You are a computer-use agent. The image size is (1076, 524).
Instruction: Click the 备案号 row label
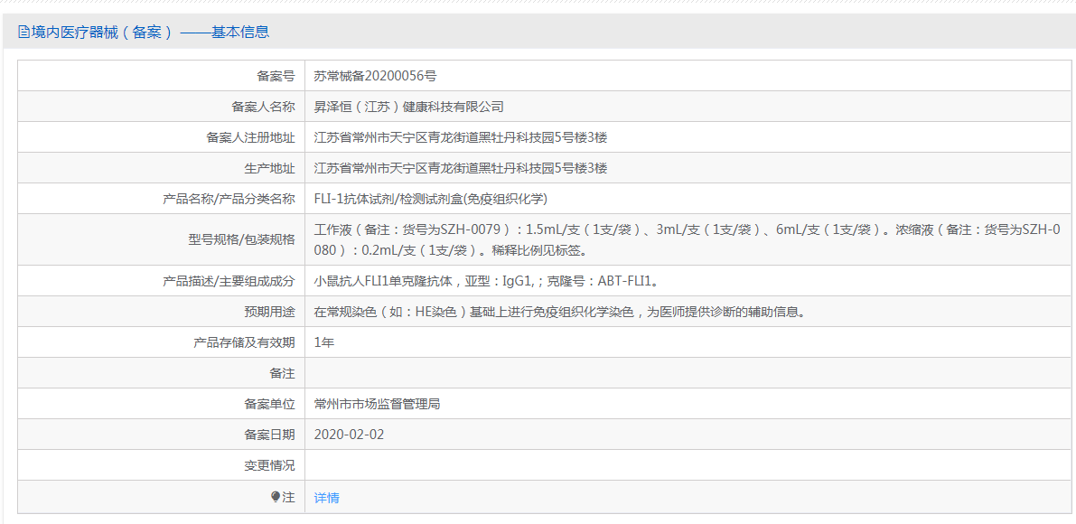(276, 76)
